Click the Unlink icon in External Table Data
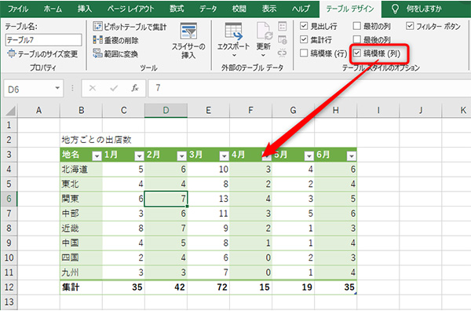 [x=282, y=53]
